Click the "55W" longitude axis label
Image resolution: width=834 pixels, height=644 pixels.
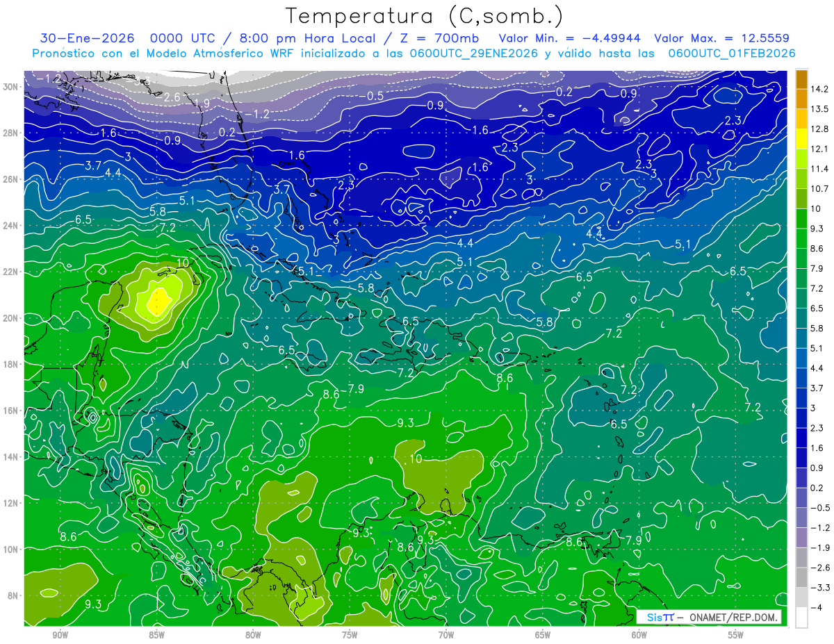(x=736, y=635)
